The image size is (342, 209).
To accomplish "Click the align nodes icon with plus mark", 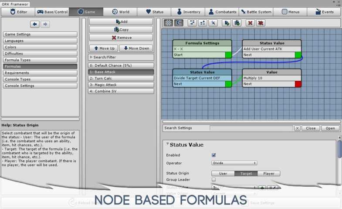I will [203, 23].
